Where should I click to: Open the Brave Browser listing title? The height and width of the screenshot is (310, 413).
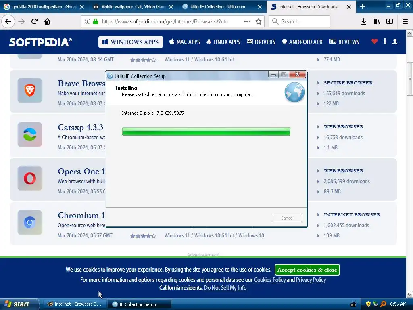[x=81, y=83]
